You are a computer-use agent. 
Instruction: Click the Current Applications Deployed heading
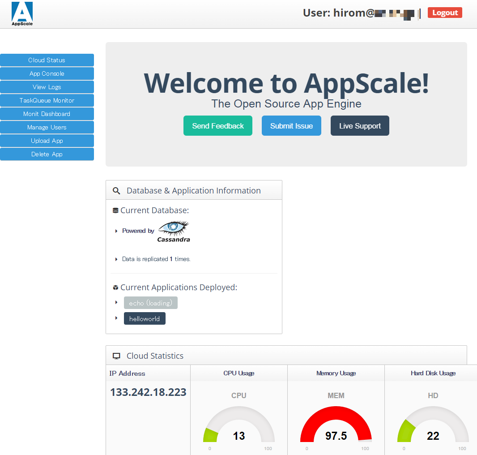click(x=179, y=287)
